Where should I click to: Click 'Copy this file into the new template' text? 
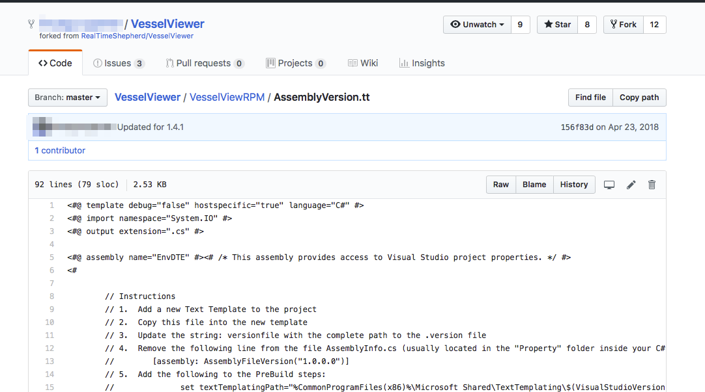(x=223, y=322)
